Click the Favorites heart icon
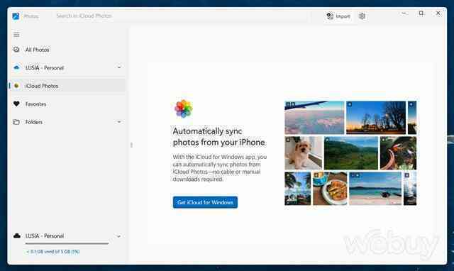The image size is (454, 271). [16, 104]
